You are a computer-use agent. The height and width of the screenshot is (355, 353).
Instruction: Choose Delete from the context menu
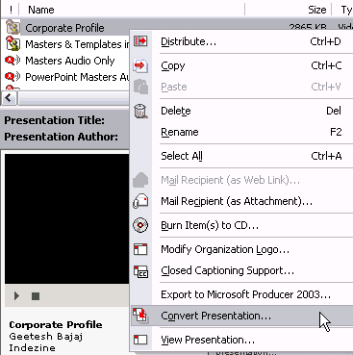click(x=240, y=111)
